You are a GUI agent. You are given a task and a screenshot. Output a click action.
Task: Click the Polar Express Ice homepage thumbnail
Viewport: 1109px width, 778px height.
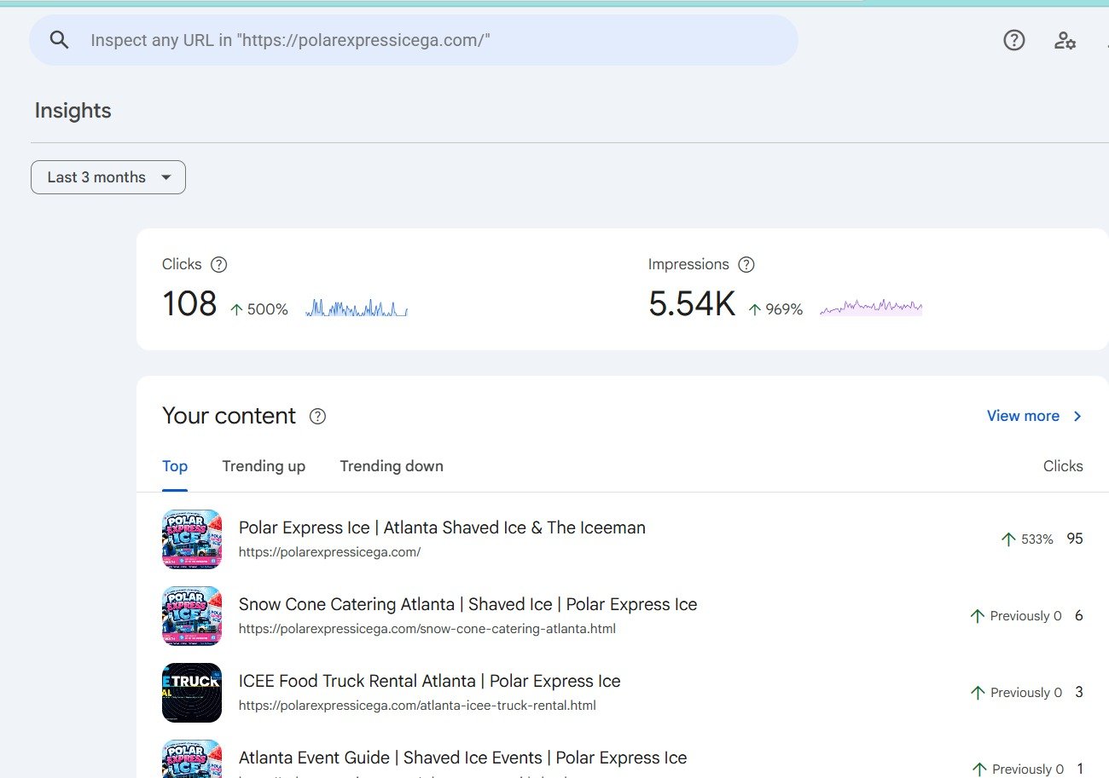coord(192,539)
